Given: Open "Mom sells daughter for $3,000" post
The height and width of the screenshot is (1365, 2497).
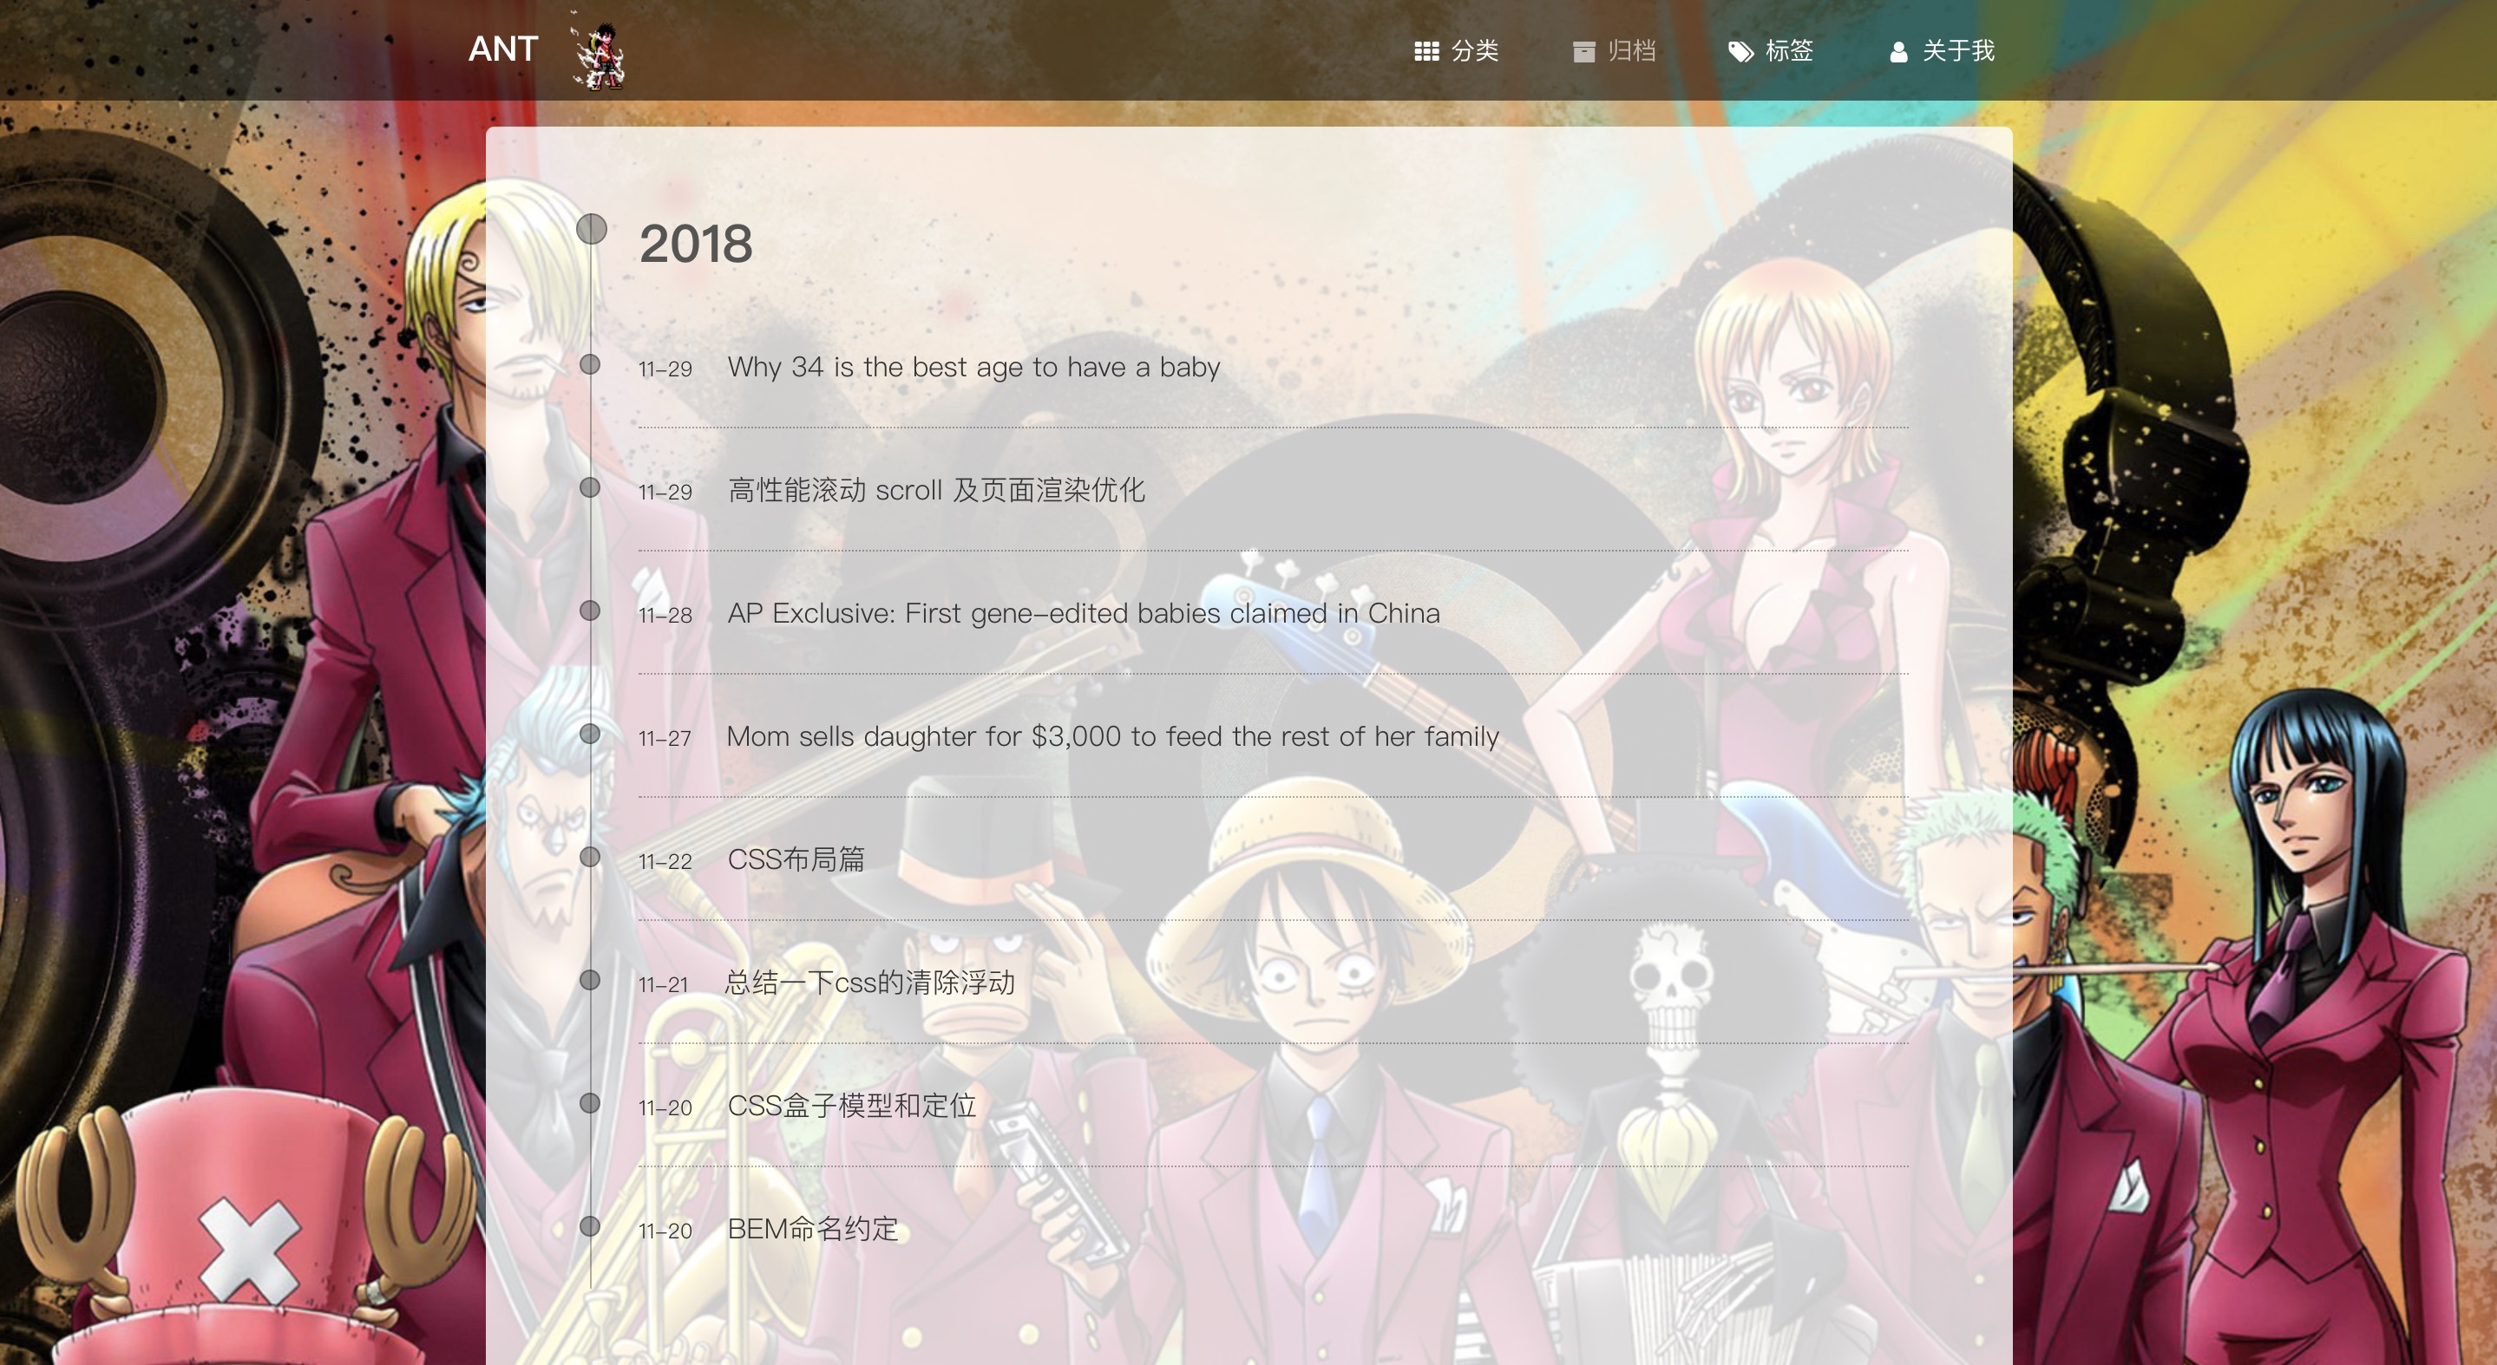Looking at the screenshot, I should [x=1111, y=736].
